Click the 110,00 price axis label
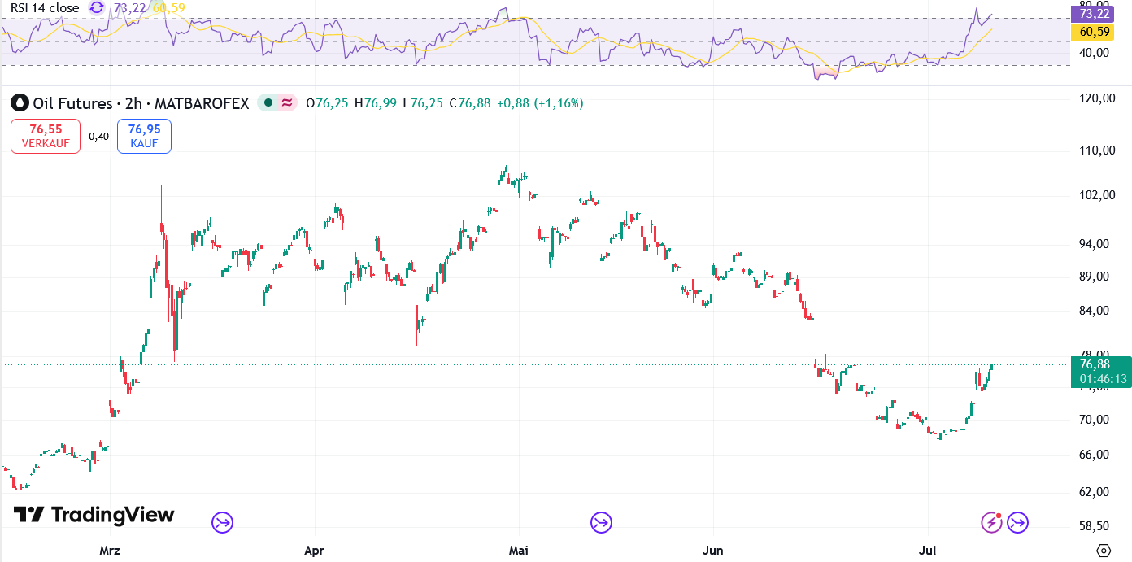The width and height of the screenshot is (1132, 562). click(1097, 150)
